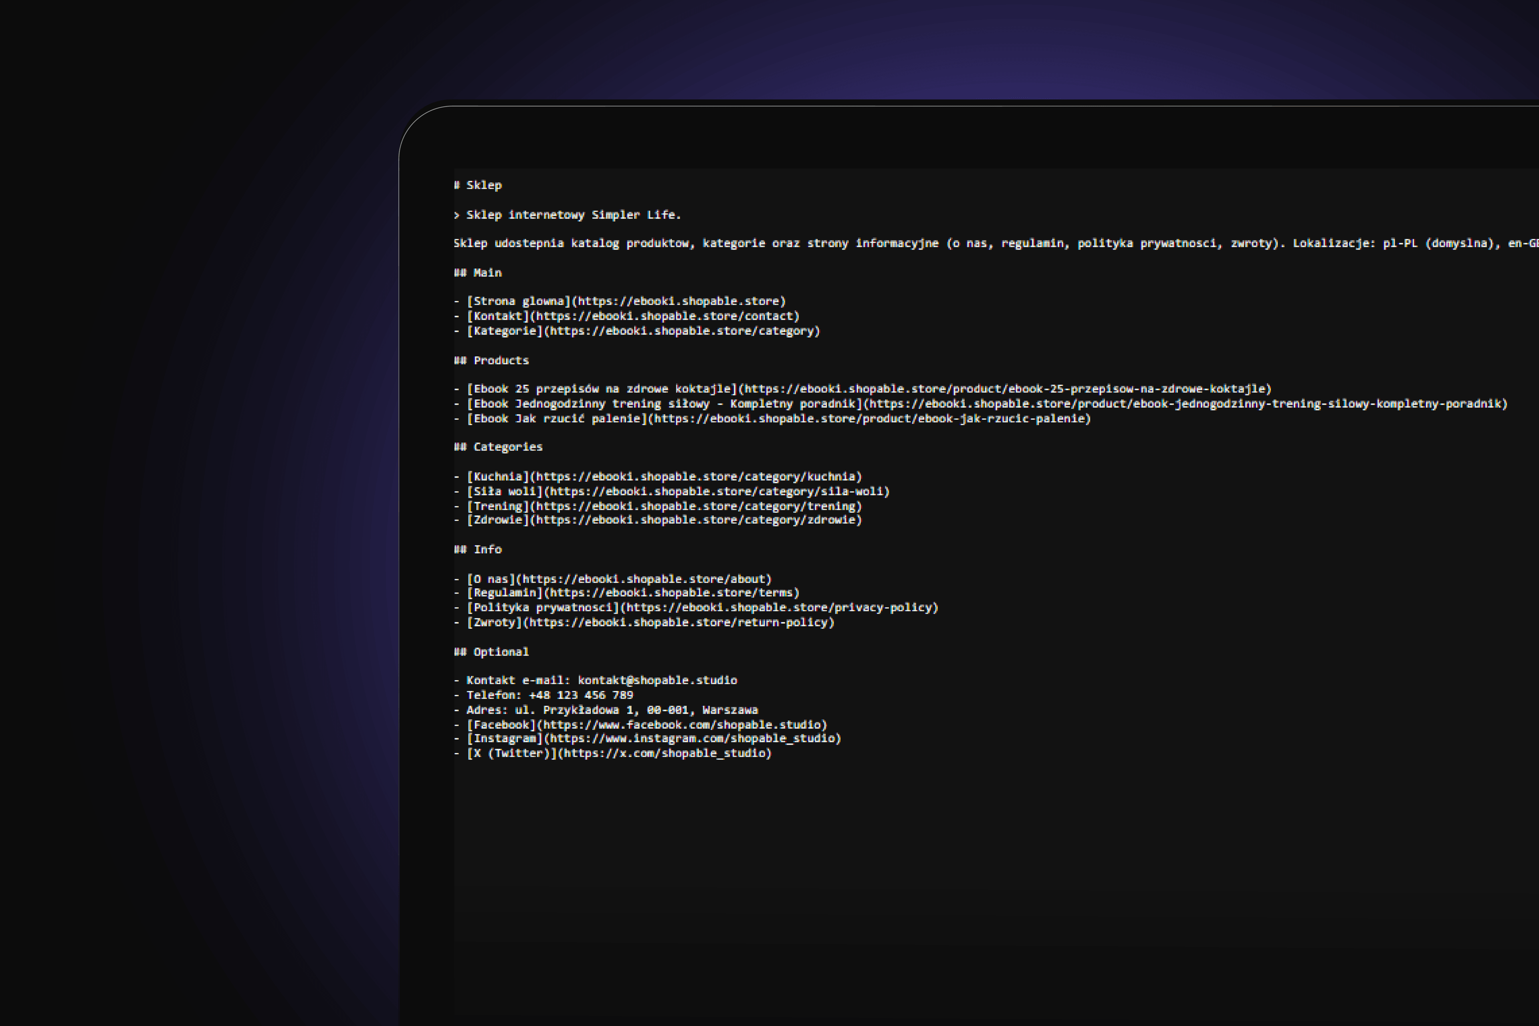Select the "[Zdrowie]" category line

[x=658, y=520]
